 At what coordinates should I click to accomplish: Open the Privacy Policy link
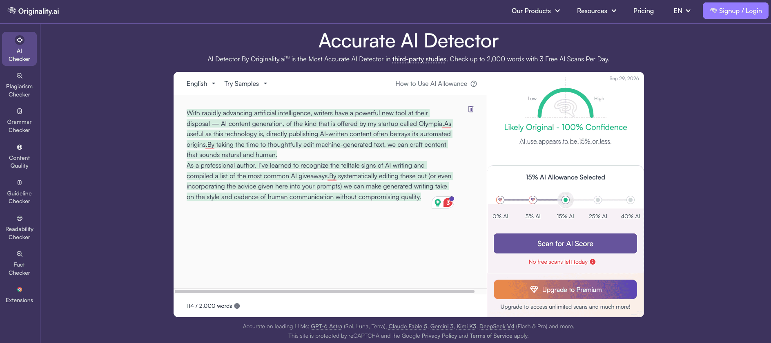439,336
